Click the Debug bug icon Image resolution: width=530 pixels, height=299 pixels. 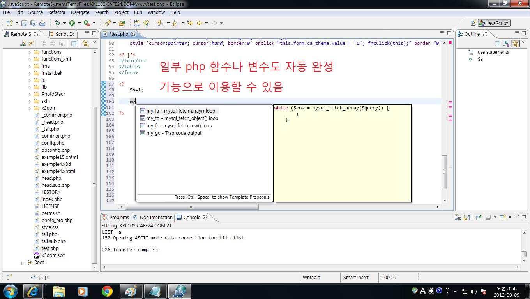[x=57, y=23]
